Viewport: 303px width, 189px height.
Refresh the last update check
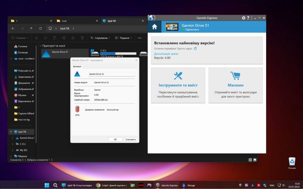195,49
